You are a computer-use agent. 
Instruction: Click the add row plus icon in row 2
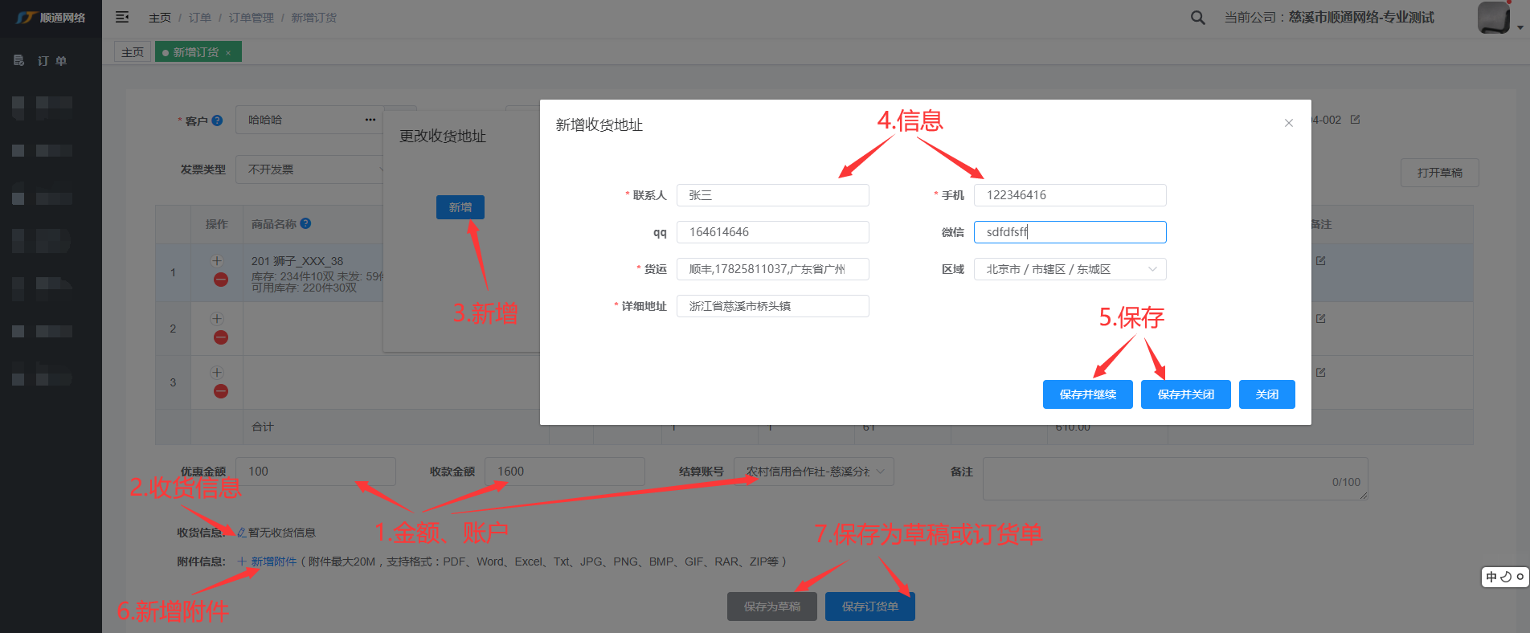coord(217,319)
